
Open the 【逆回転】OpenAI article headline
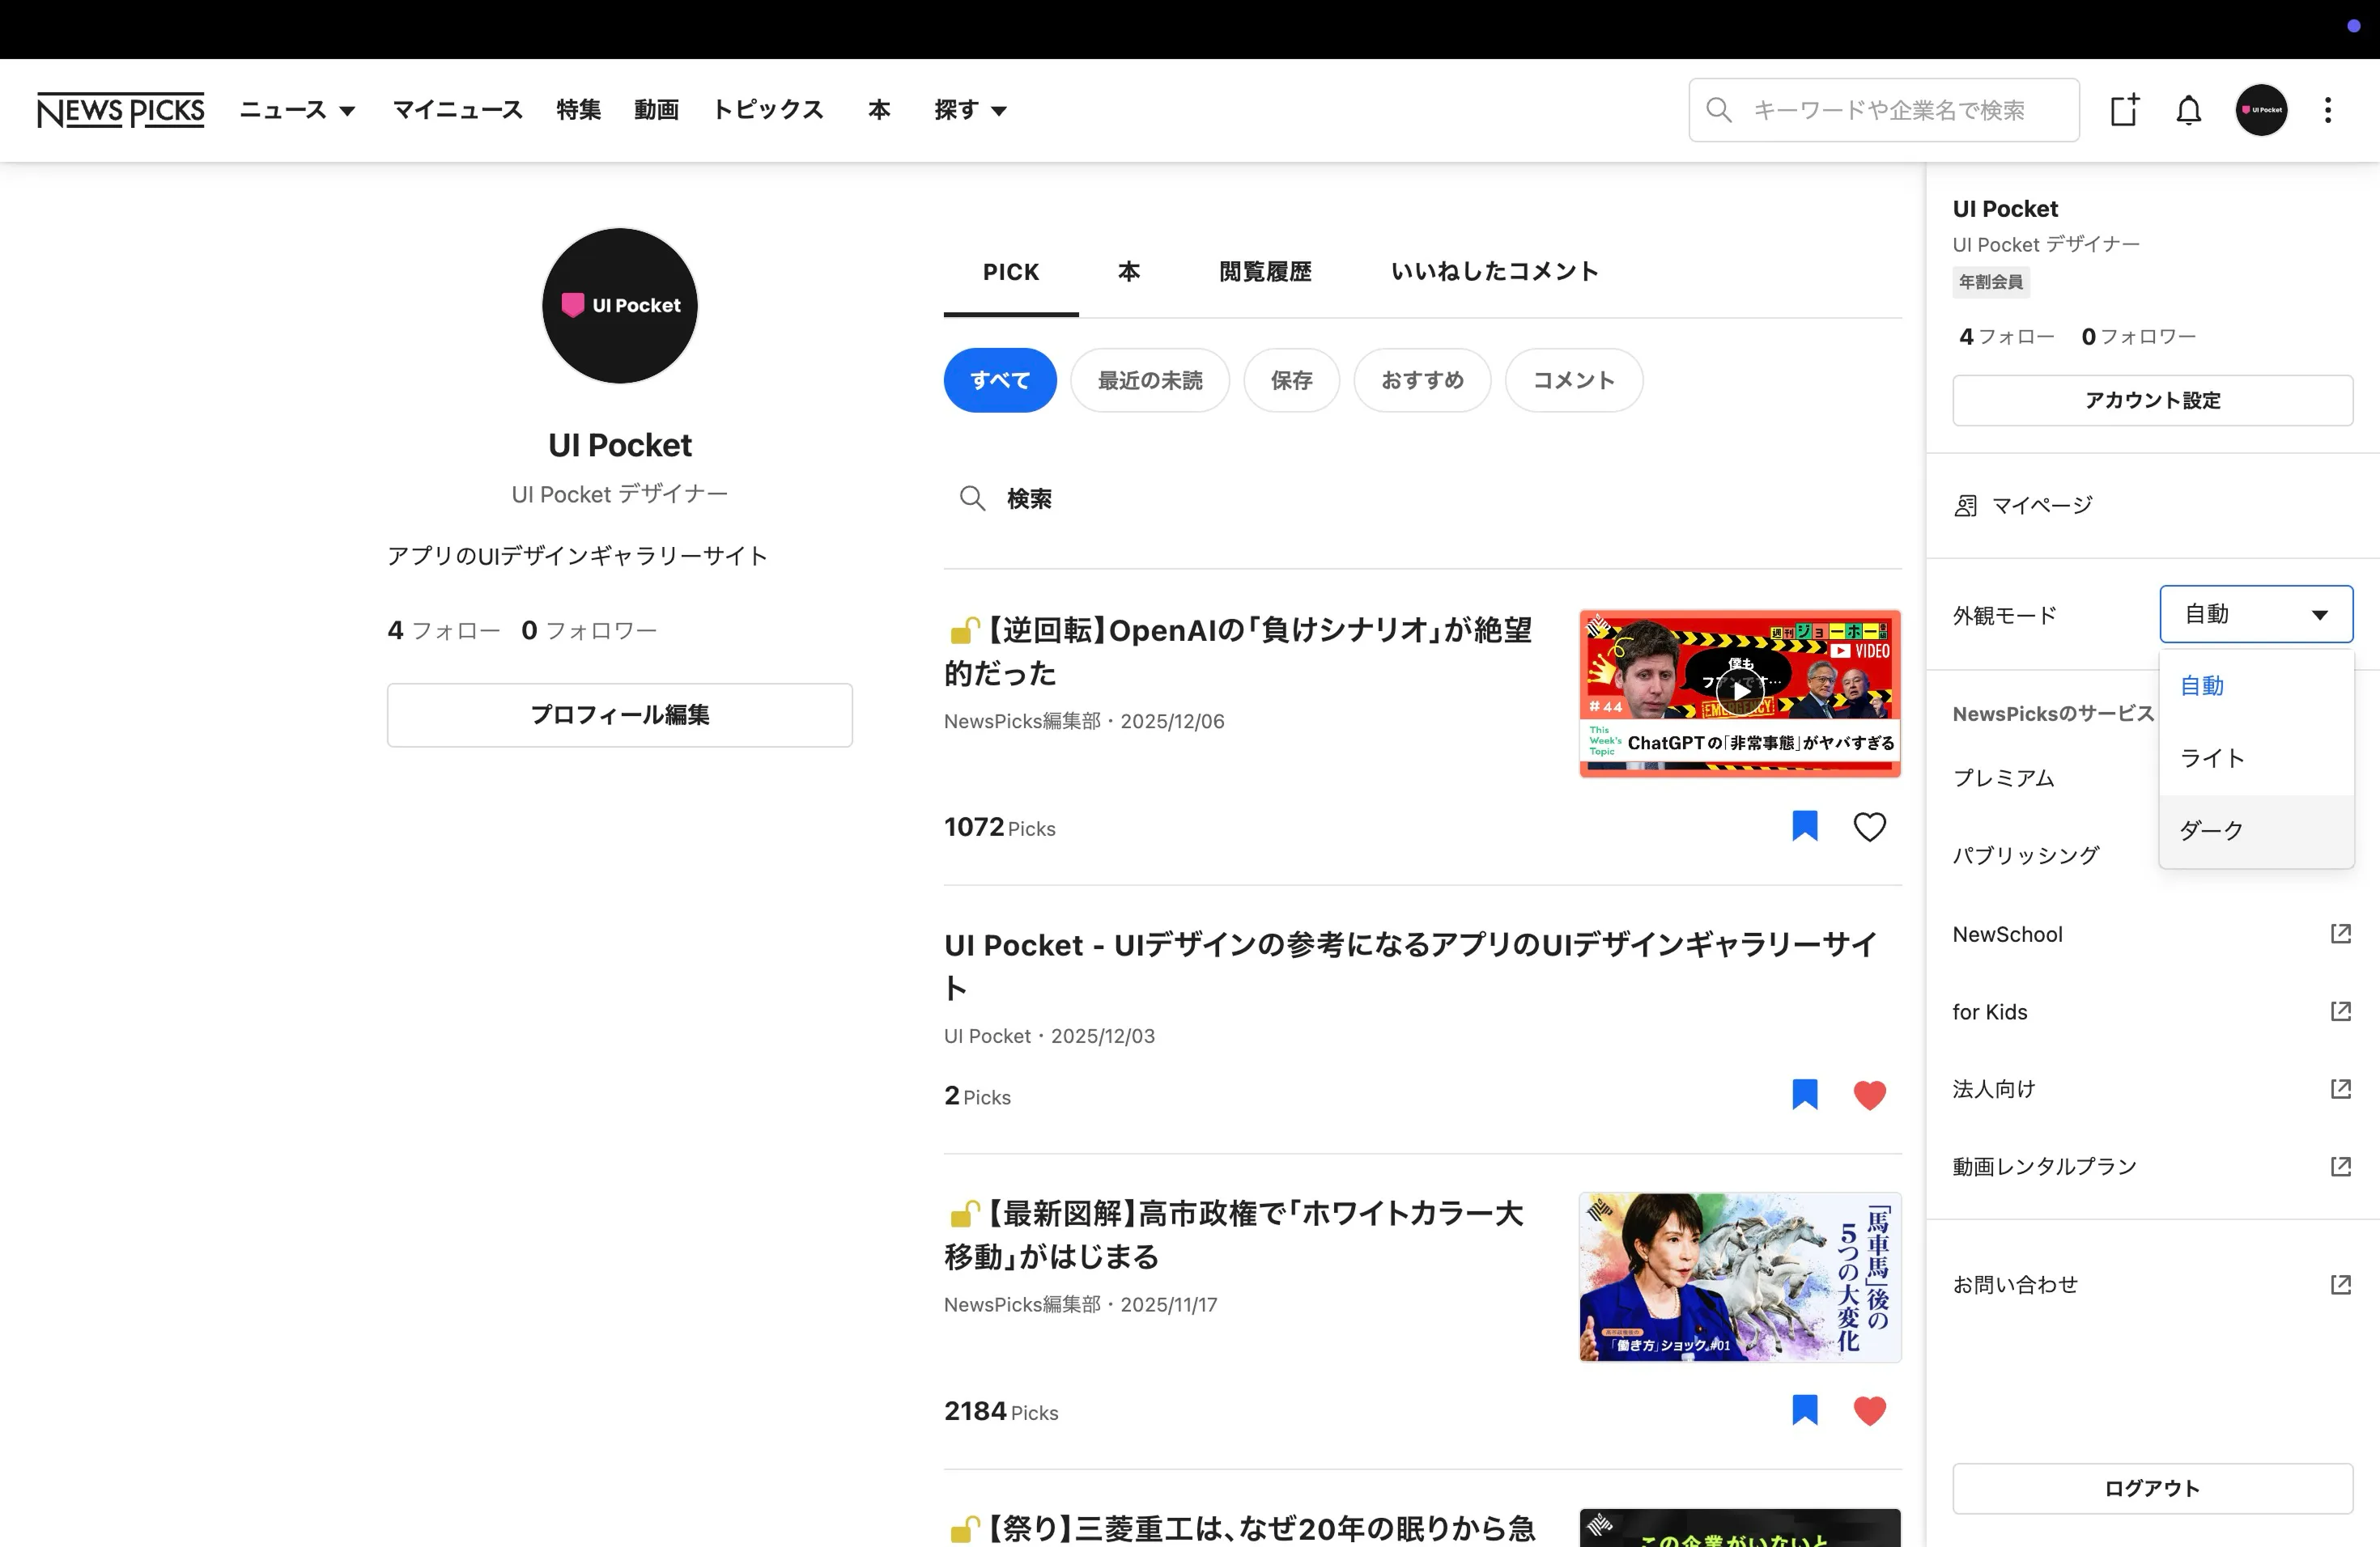(x=1238, y=651)
